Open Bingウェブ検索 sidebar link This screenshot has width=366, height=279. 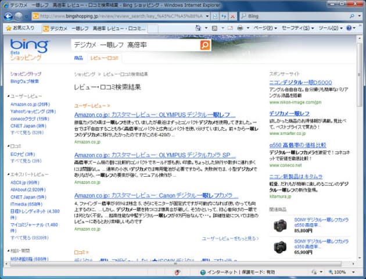pyautogui.click(x=24, y=81)
